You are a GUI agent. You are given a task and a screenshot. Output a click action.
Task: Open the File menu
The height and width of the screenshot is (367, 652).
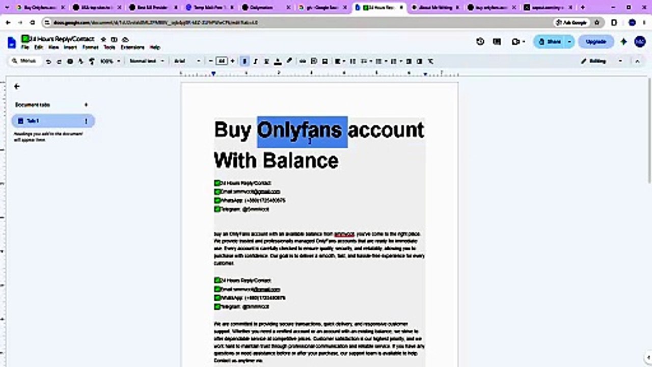point(25,47)
